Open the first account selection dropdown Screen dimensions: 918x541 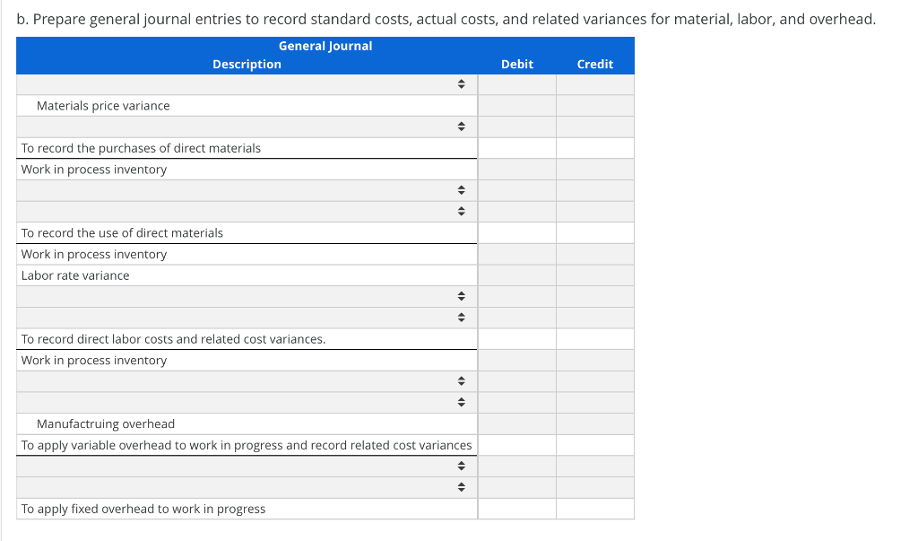tap(461, 84)
